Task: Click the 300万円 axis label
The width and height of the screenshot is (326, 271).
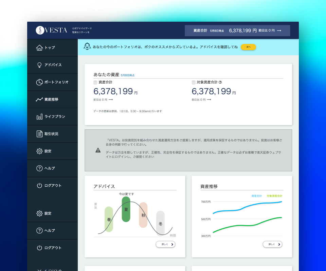Action: coord(206,236)
